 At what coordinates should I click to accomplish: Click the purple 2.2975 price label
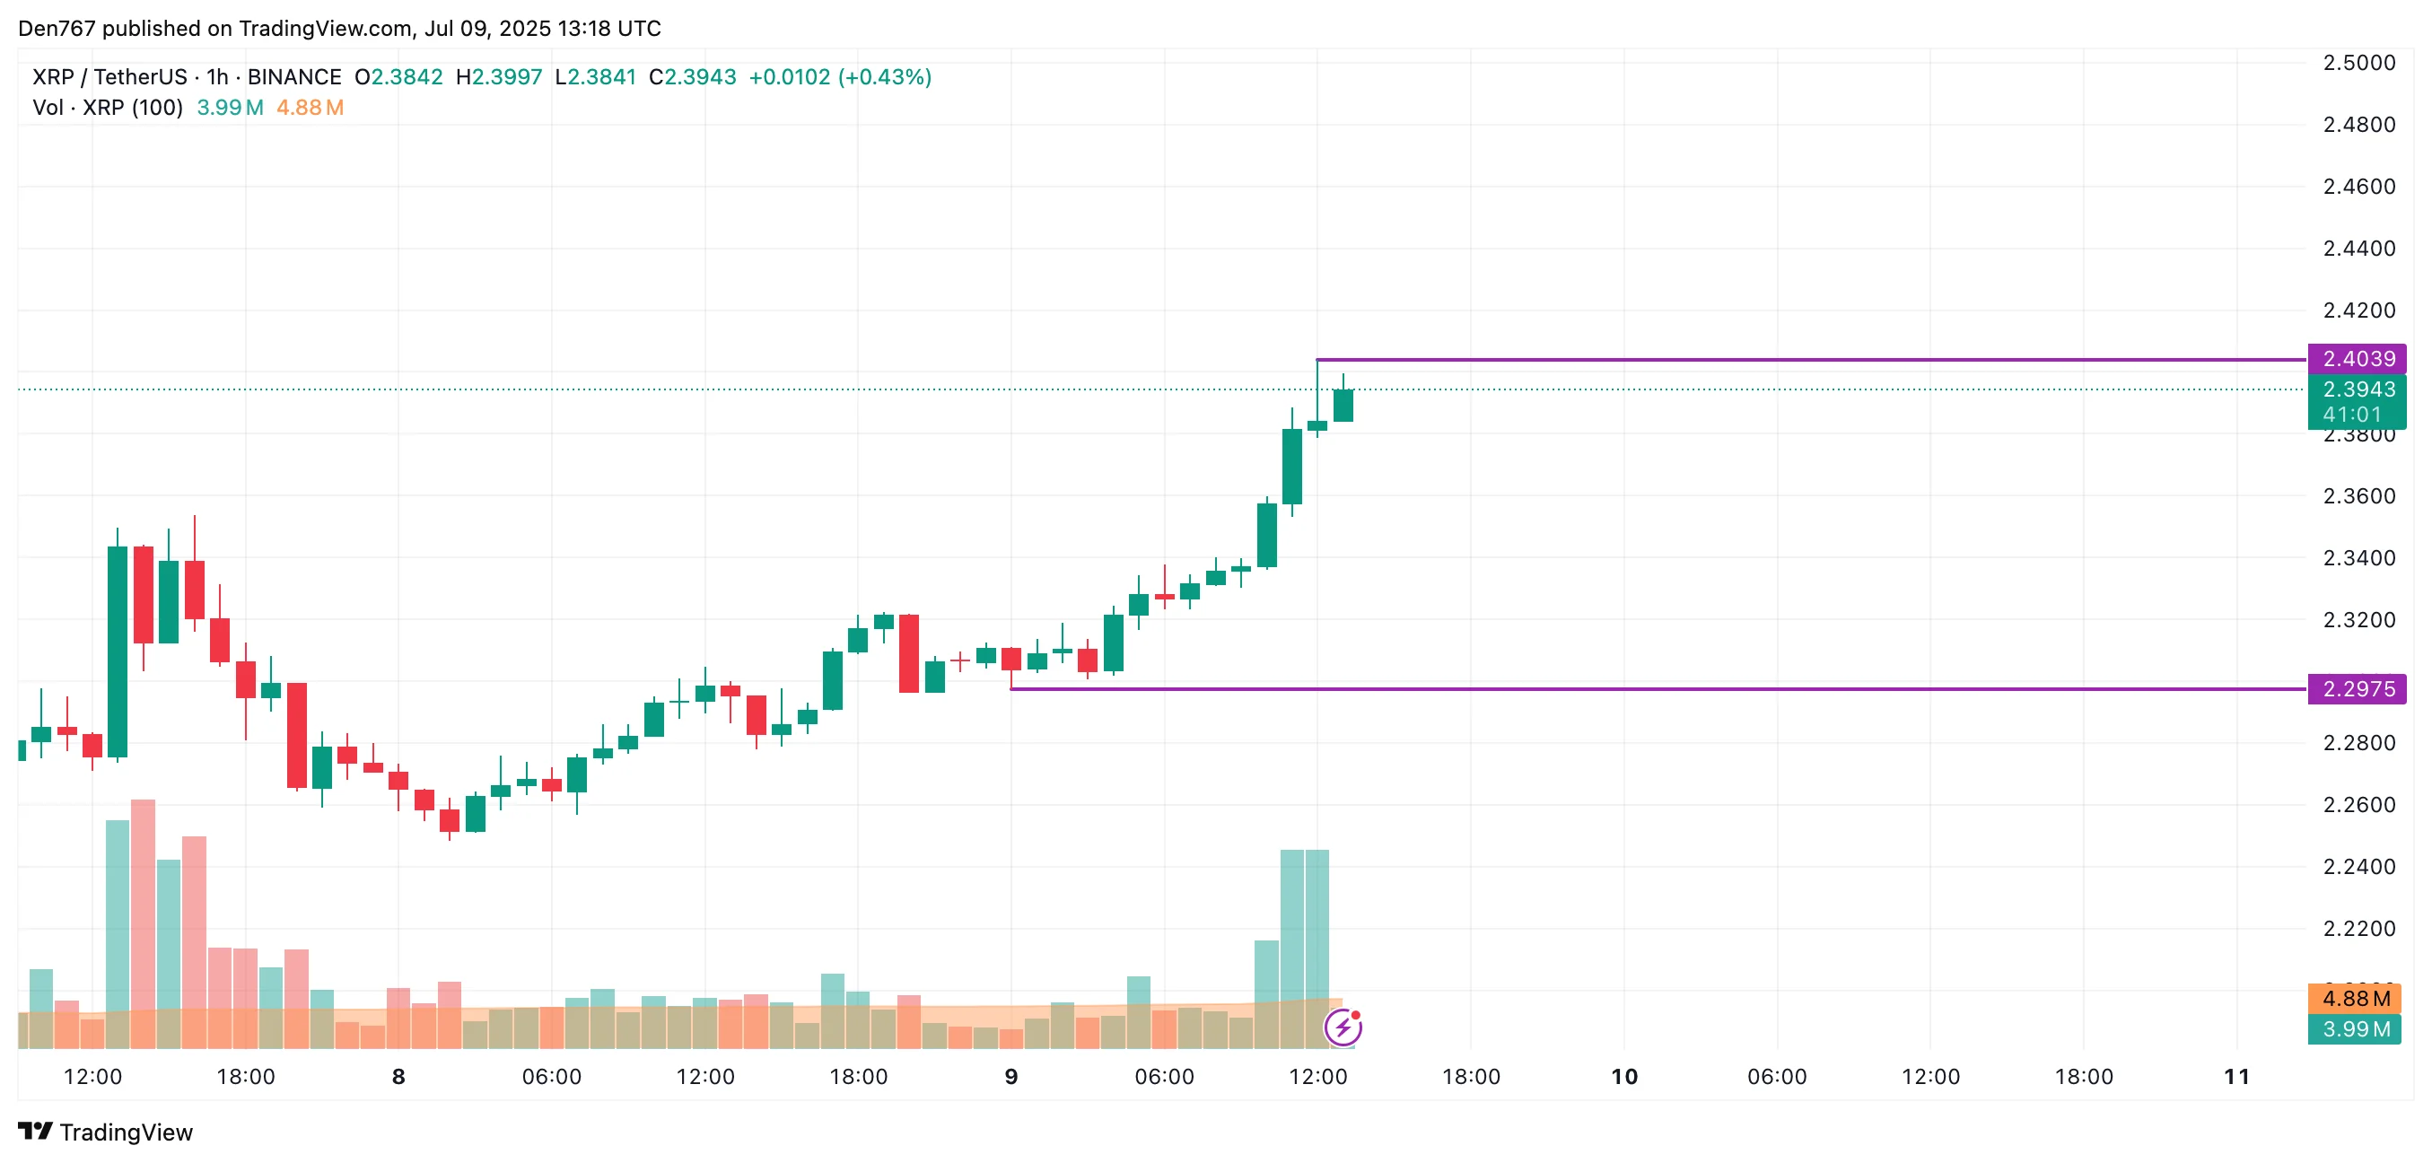(2357, 689)
